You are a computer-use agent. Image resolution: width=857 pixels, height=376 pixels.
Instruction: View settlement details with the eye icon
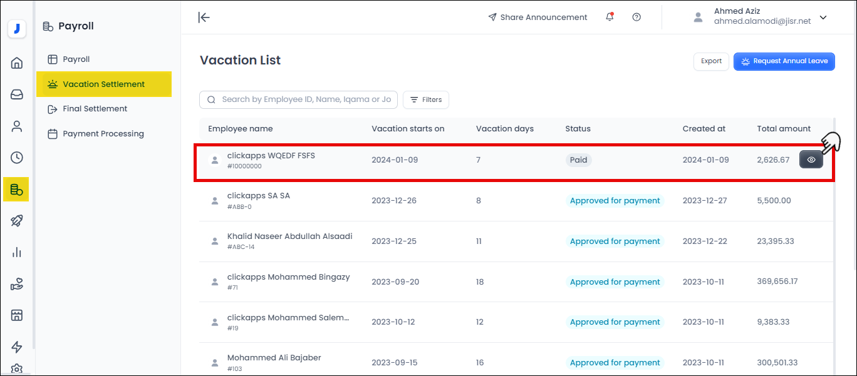pyautogui.click(x=811, y=160)
